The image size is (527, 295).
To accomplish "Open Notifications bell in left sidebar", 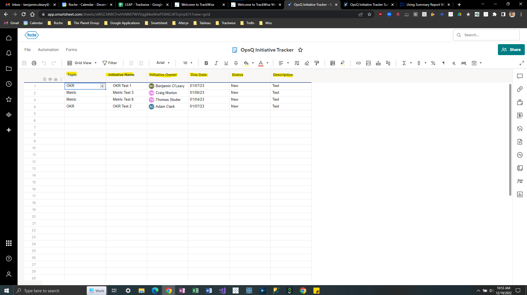I will pyautogui.click(x=9, y=53).
